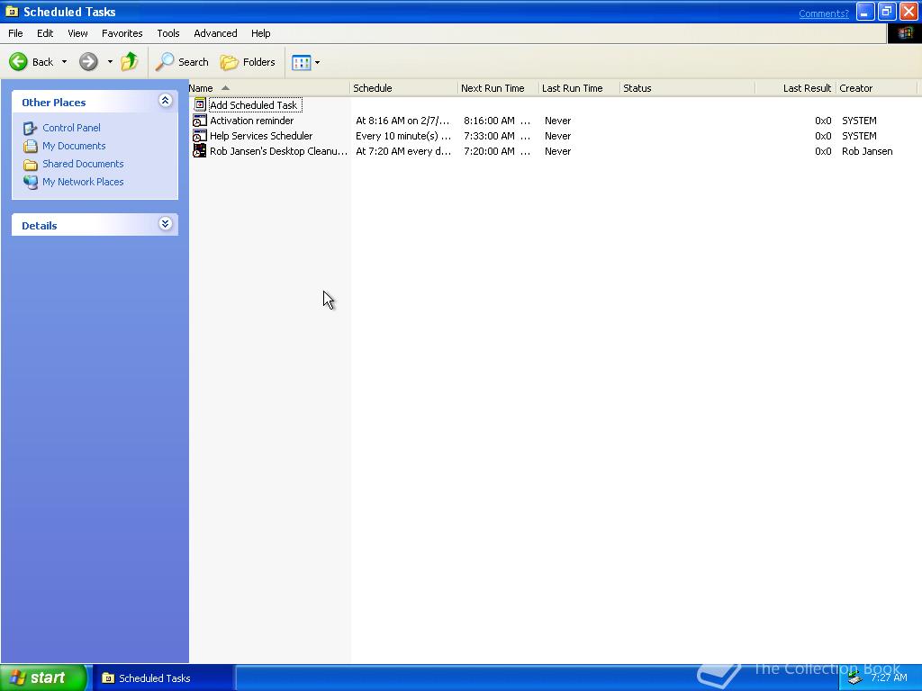Open the Advanced menu
The image size is (922, 691).
pyautogui.click(x=215, y=33)
